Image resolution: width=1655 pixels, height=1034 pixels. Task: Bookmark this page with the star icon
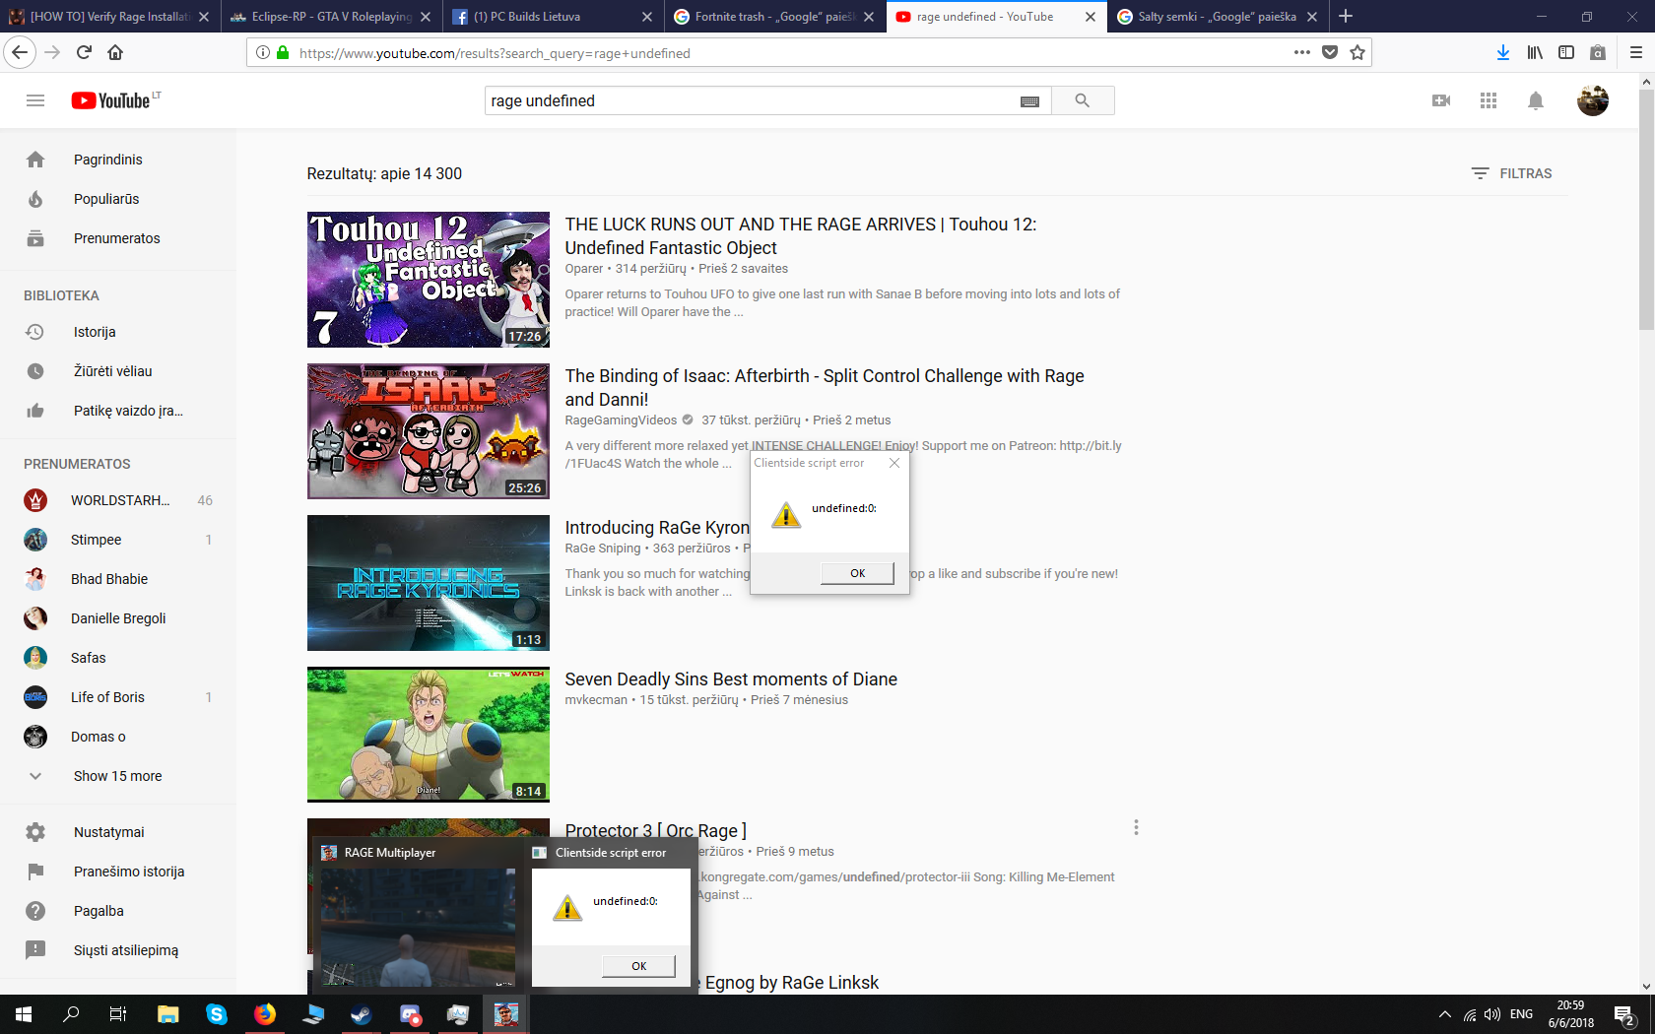[x=1357, y=52]
